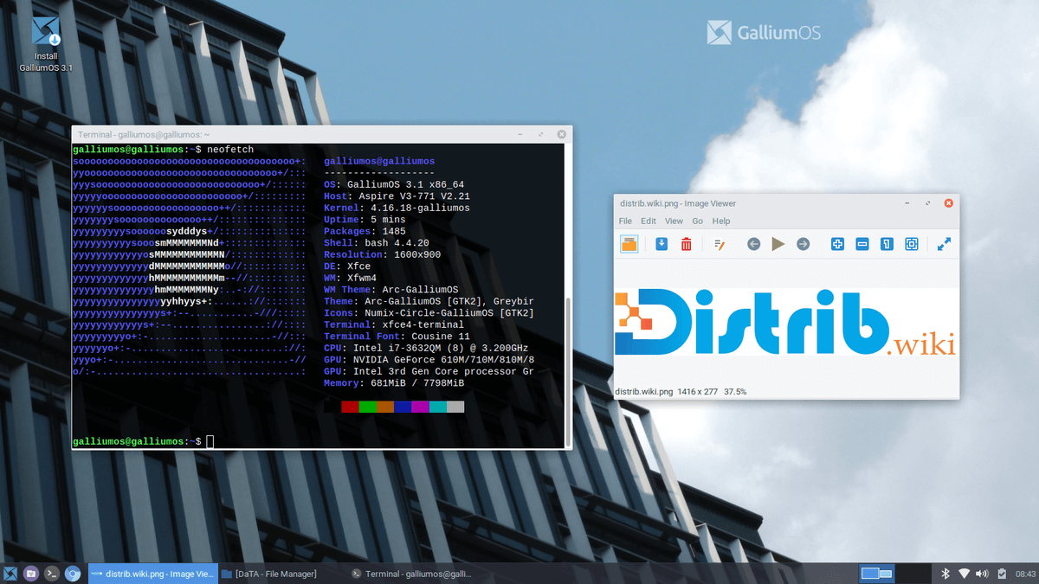Click the Install GalliumOS 3.1 desktop icon
Viewport: 1039px width, 584px height.
[46, 43]
